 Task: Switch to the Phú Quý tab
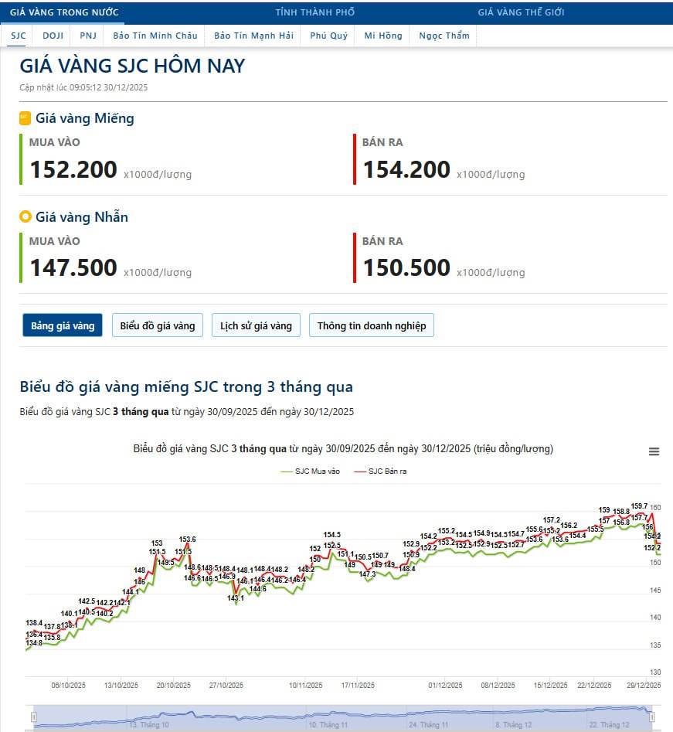(x=328, y=36)
